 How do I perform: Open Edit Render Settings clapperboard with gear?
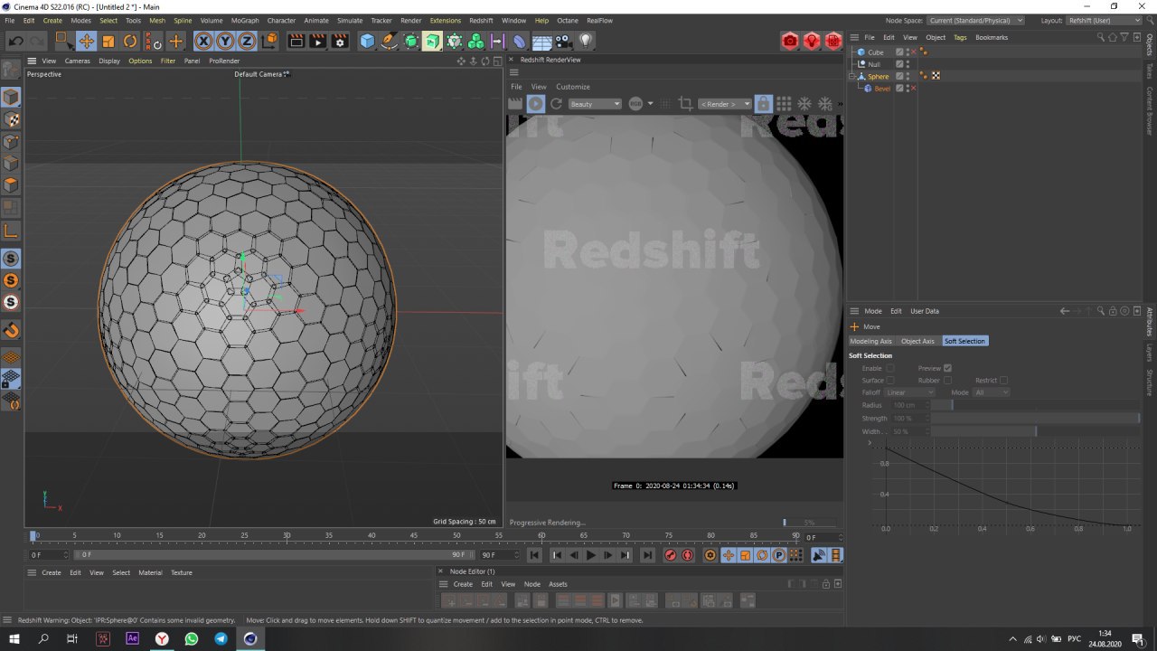coord(340,41)
